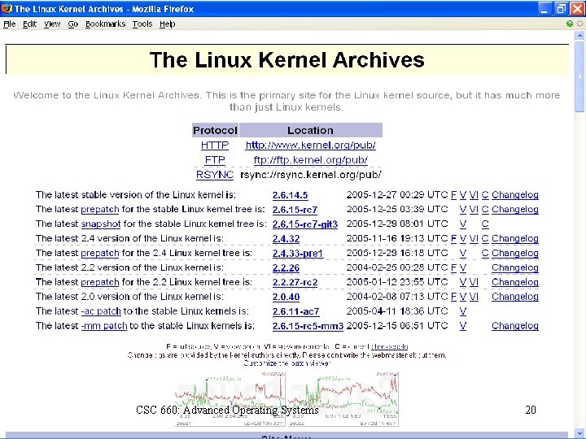The height and width of the screenshot is (439, 586).
Task: Click prepatch link in 2.4 tree row
Action: pyautogui.click(x=100, y=253)
